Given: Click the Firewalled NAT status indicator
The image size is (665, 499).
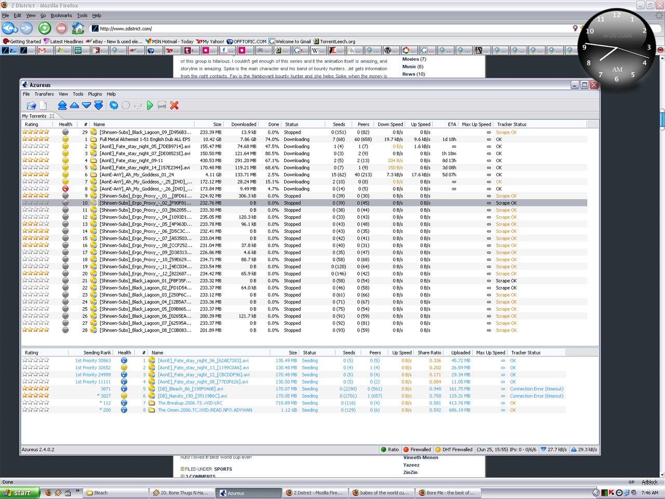Looking at the screenshot, I should (417, 450).
